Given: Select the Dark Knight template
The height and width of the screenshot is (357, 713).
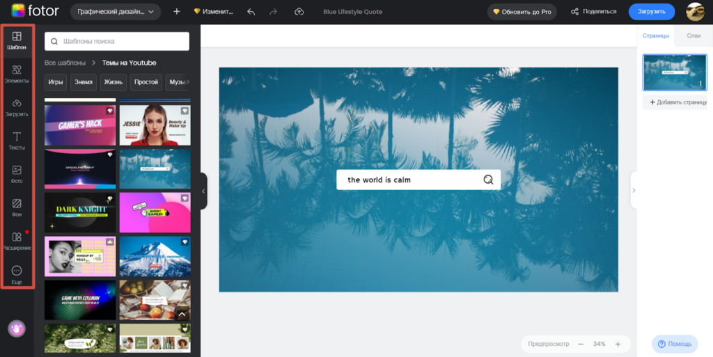Looking at the screenshot, I should (80, 212).
